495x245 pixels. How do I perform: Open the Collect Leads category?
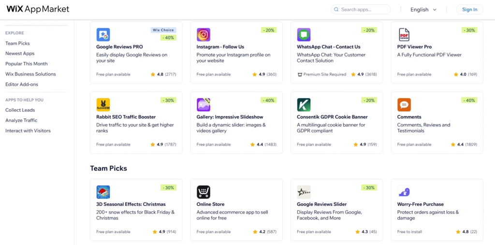tap(20, 110)
